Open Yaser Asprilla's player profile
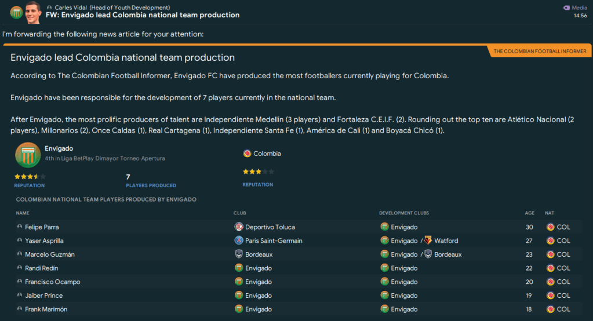 (x=44, y=240)
